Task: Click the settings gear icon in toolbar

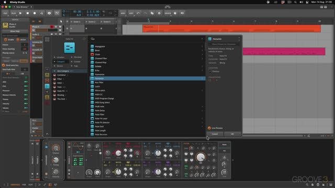Action: (159, 13)
